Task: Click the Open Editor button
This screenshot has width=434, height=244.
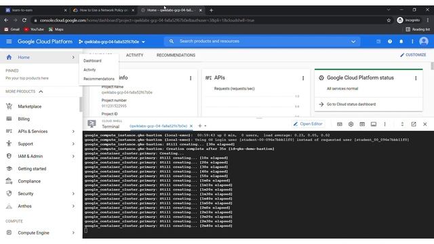Action: pyautogui.click(x=308, y=124)
